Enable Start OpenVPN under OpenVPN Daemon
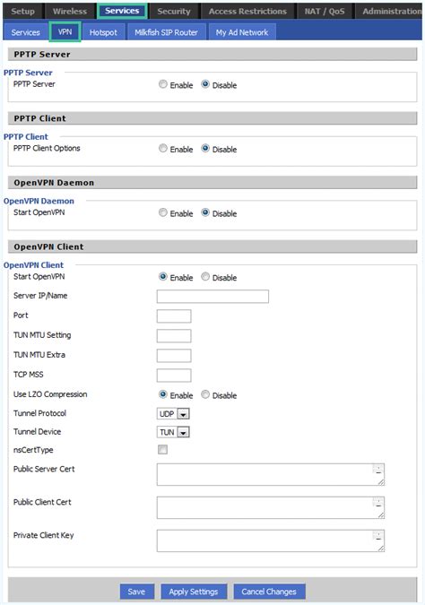Image resolution: width=425 pixels, height=605 pixels. 163,212
